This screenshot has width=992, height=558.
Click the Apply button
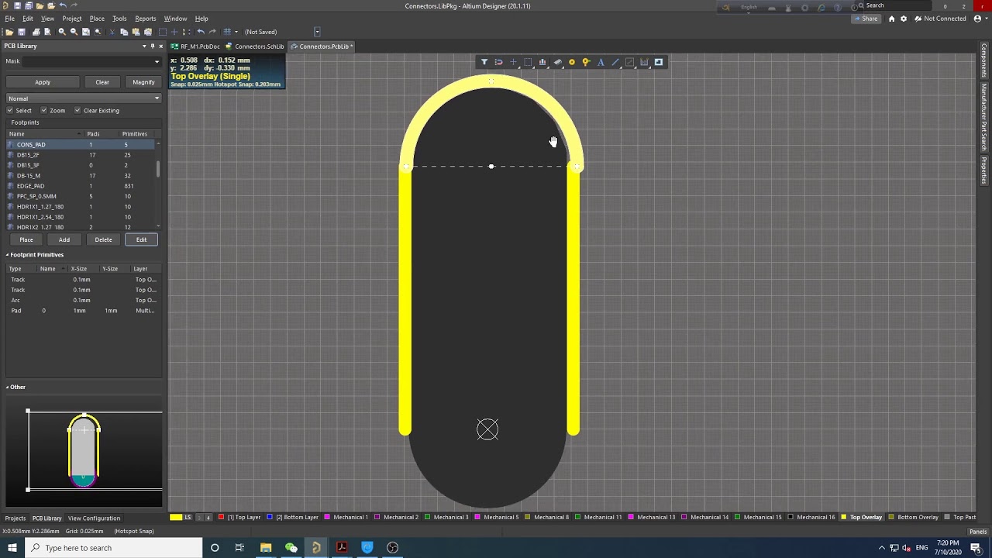point(43,82)
